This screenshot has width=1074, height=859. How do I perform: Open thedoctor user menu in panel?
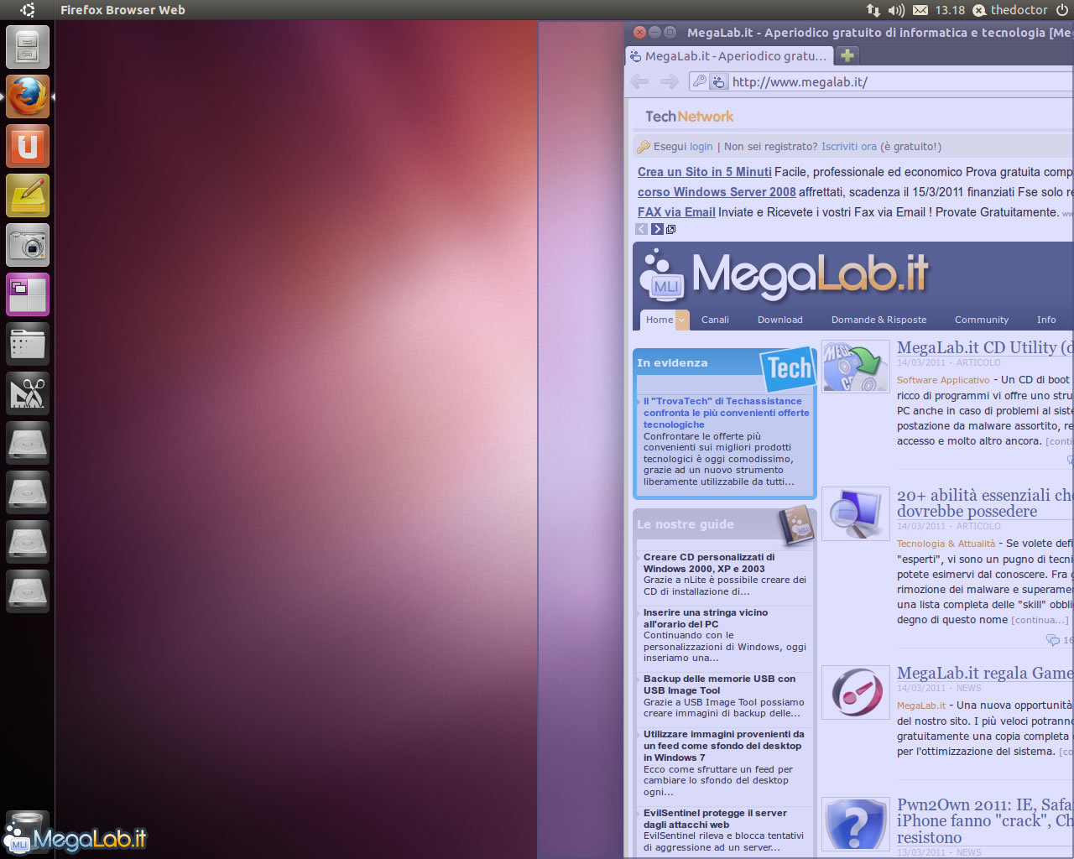[x=1010, y=10]
